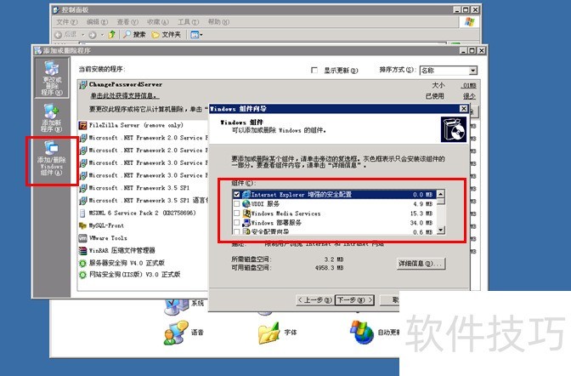Click the components list scrollbar thumb
The image size is (571, 376).
click(441, 202)
